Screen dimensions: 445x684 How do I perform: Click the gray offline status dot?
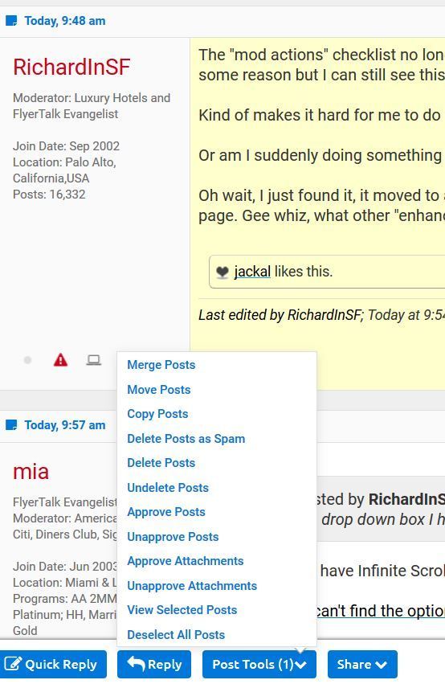coord(27,360)
